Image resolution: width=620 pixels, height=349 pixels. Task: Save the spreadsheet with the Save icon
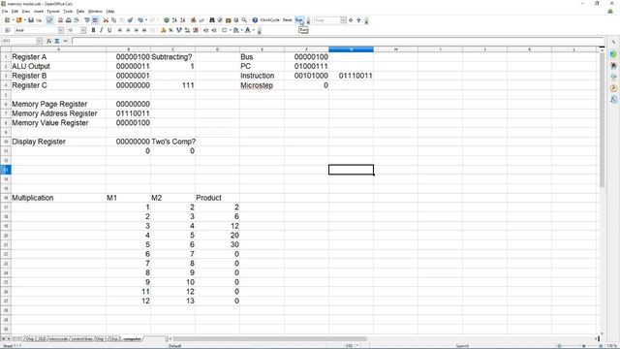click(x=31, y=20)
